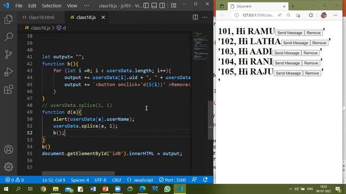The image size is (346, 194).
Task: Click line number 49 in the gutter
Action: pyautogui.click(x=30, y=112)
